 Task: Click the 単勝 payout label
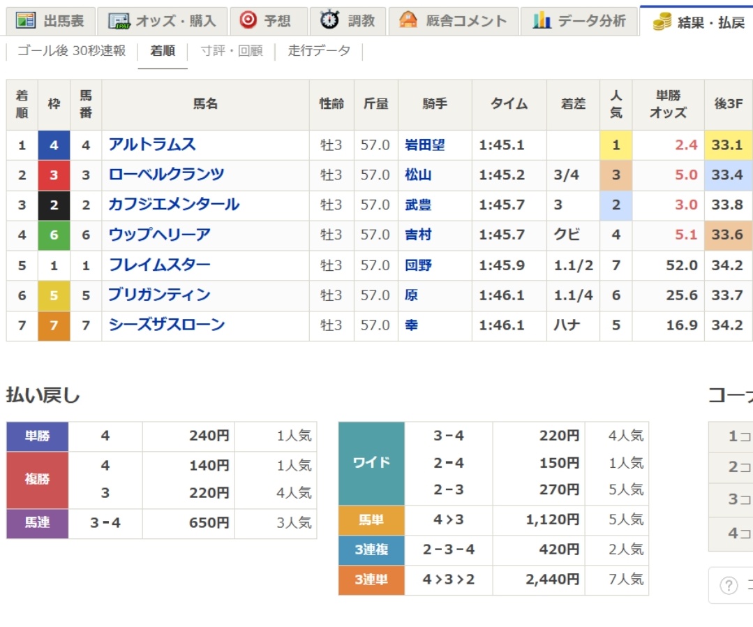click(38, 436)
